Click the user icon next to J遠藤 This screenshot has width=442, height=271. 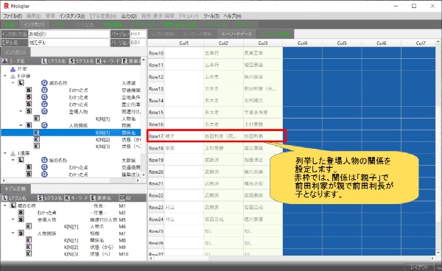tap(13, 153)
